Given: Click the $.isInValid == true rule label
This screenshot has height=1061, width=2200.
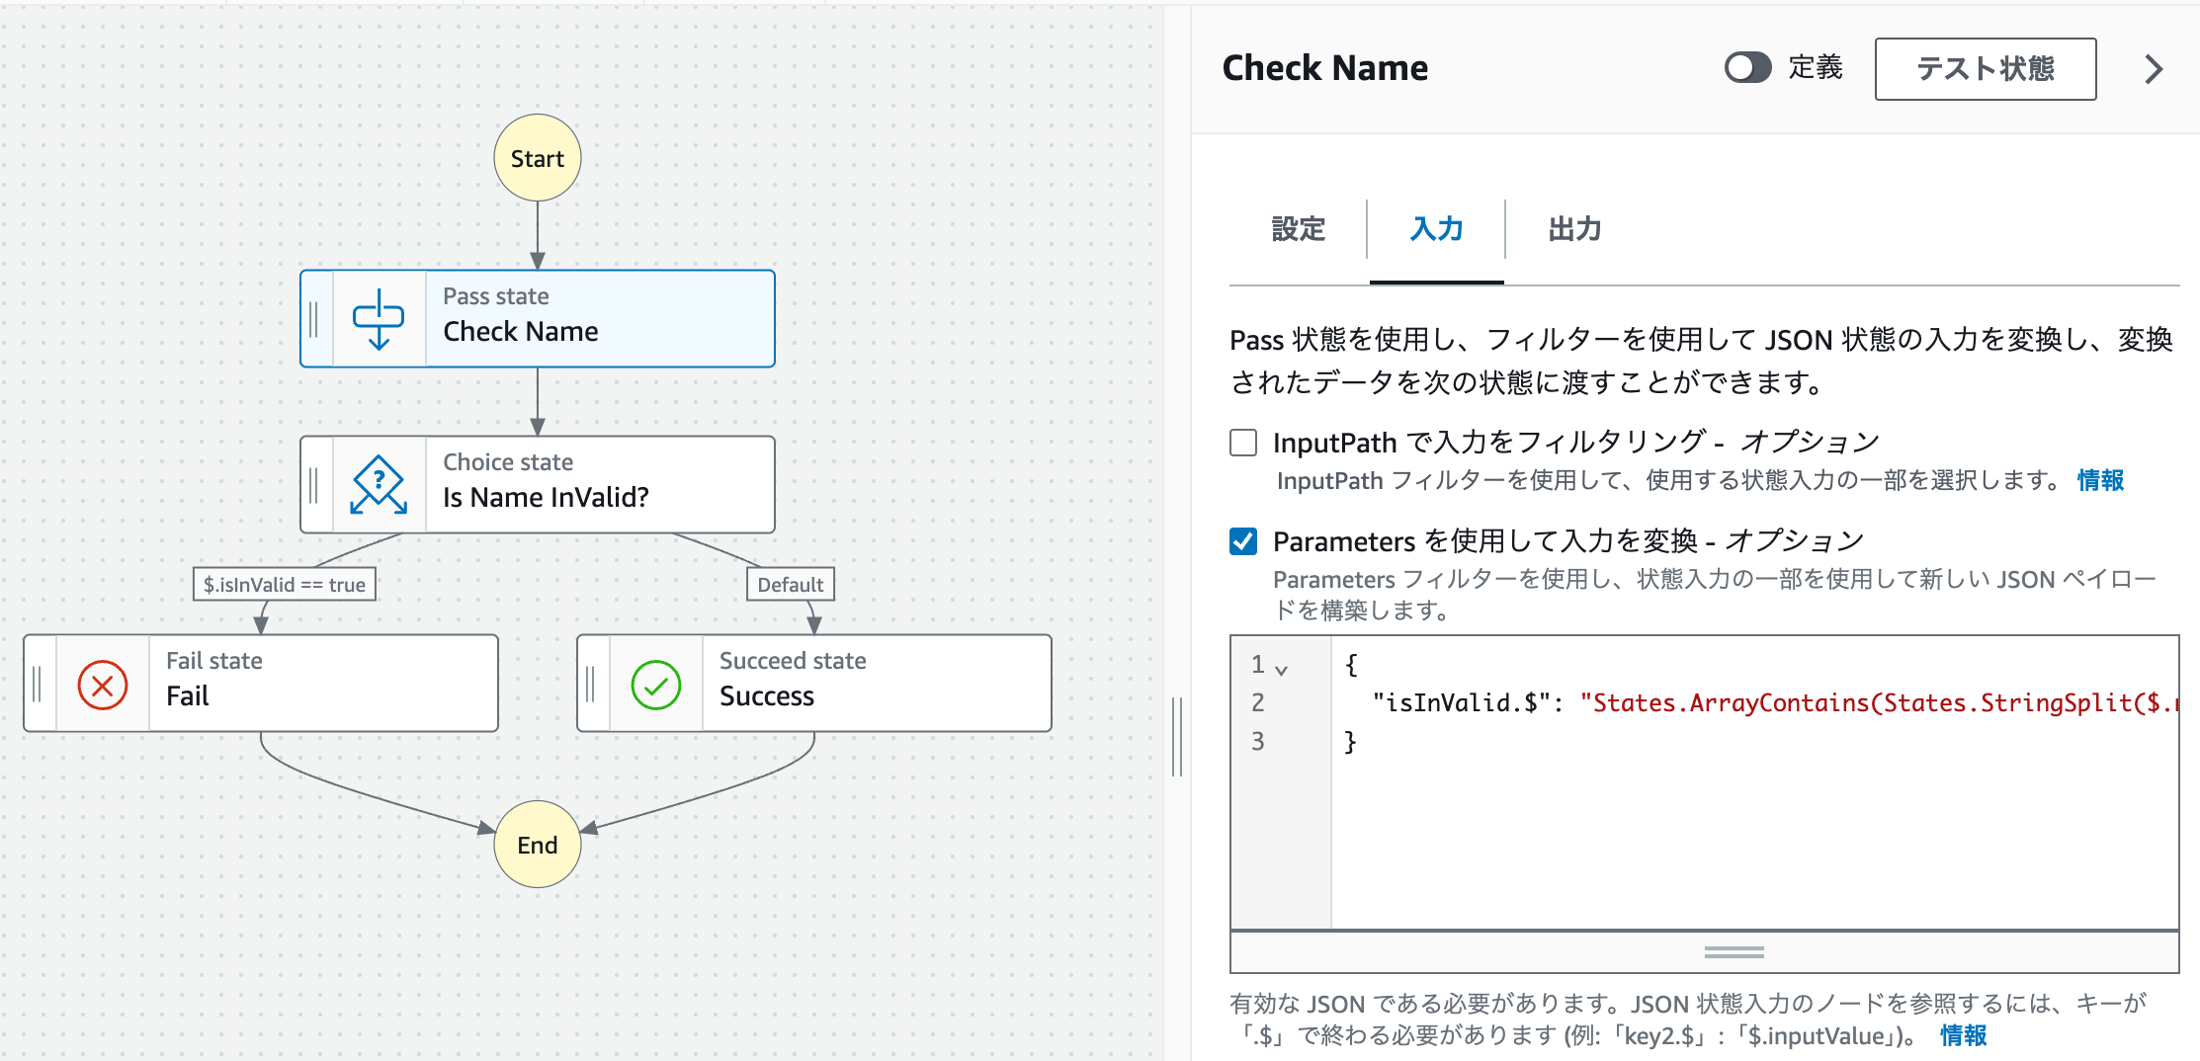Looking at the screenshot, I should click(285, 584).
